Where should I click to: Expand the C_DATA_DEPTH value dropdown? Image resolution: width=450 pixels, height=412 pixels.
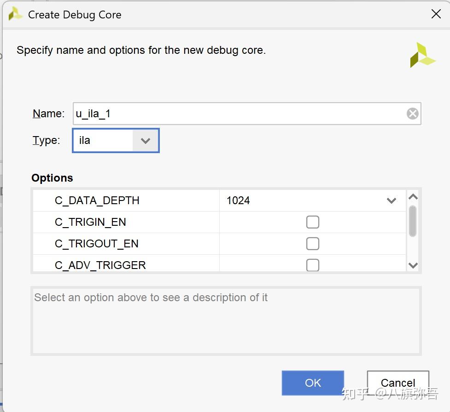coord(392,200)
